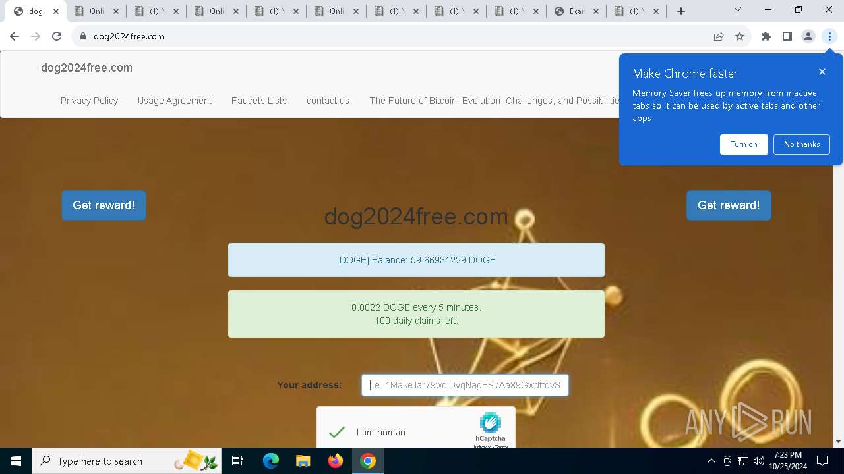The height and width of the screenshot is (474, 844).
Task: Decline Memory Saver with No thanks
Action: (x=802, y=144)
